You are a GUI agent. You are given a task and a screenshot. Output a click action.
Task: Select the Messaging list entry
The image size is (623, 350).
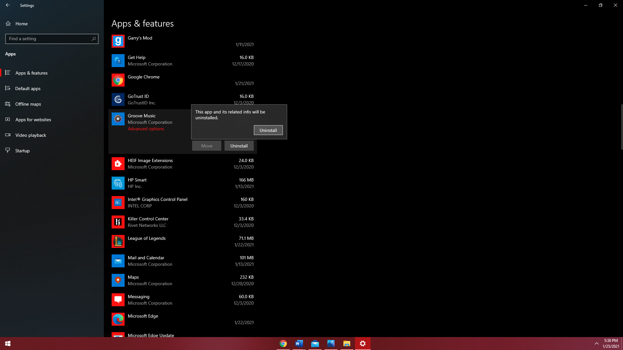(183, 300)
